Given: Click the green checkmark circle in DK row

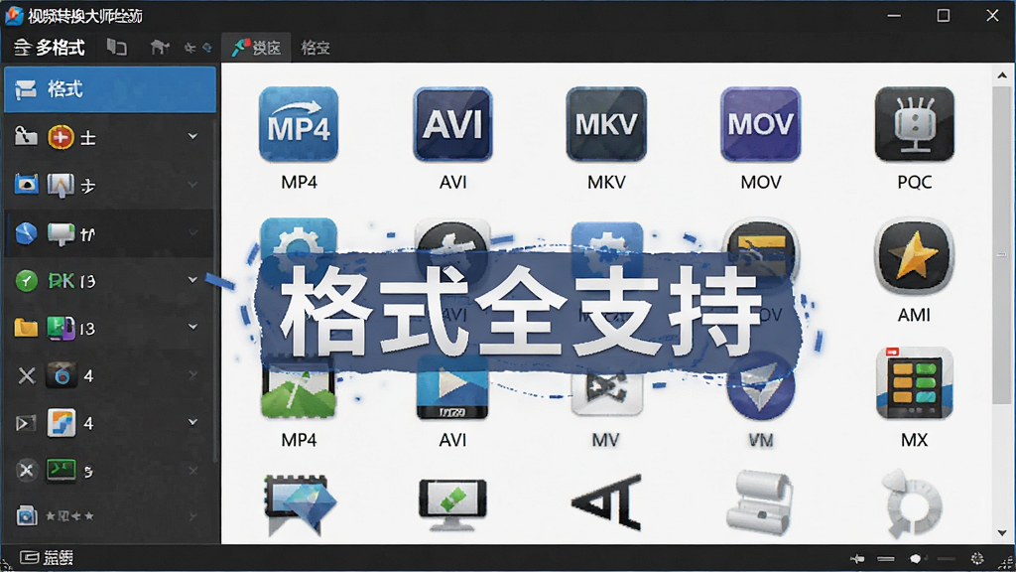Looking at the screenshot, I should click(x=26, y=281).
